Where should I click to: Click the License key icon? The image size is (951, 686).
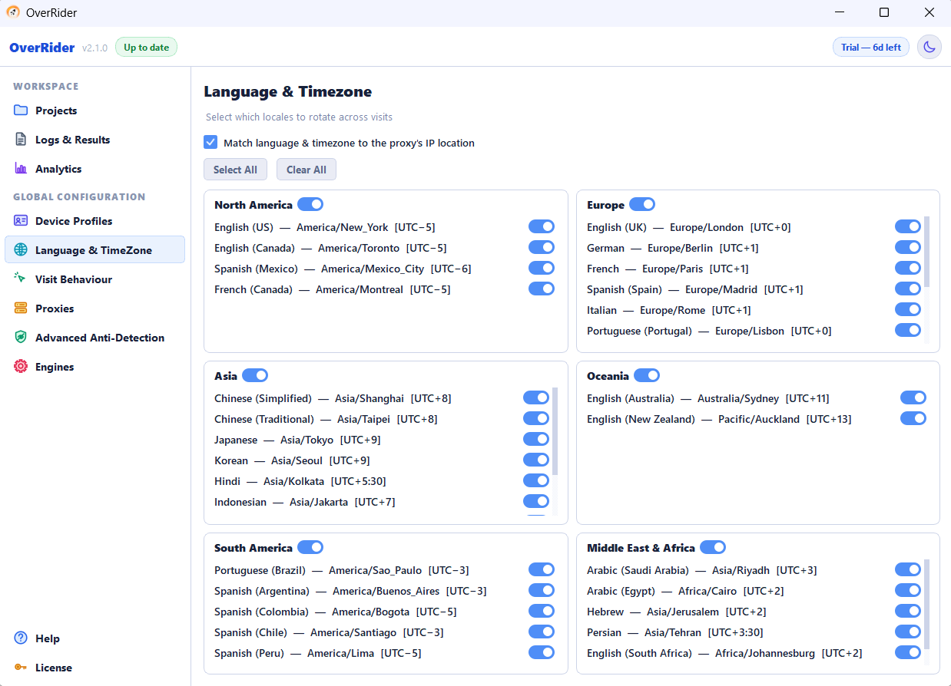coord(21,668)
